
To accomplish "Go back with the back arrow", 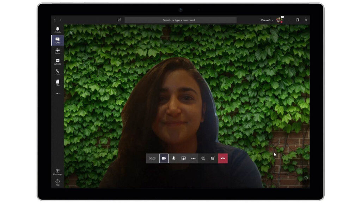I will pos(55,20).
